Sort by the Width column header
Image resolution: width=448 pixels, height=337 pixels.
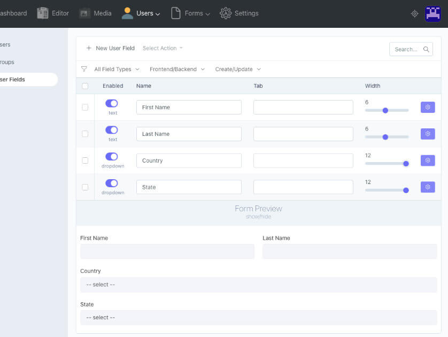click(373, 86)
